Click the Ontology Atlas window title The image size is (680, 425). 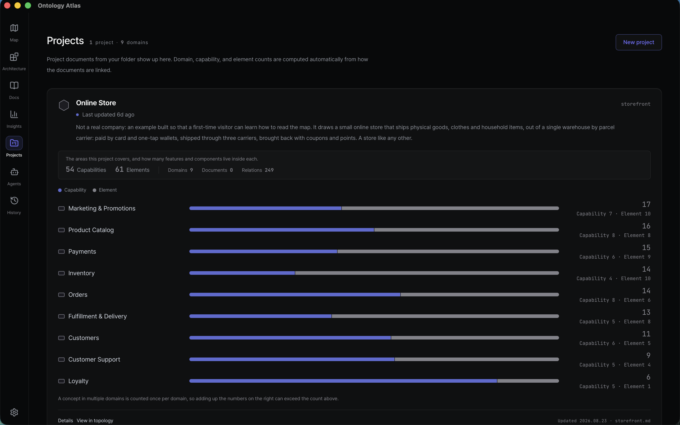[x=59, y=6]
